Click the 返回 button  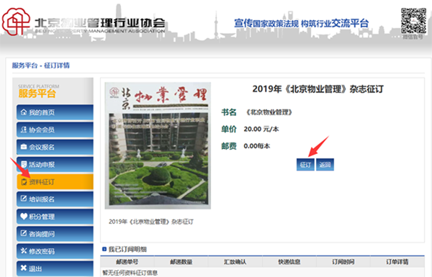325,165
